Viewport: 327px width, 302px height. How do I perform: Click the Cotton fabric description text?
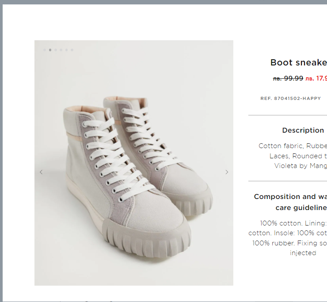click(x=293, y=145)
